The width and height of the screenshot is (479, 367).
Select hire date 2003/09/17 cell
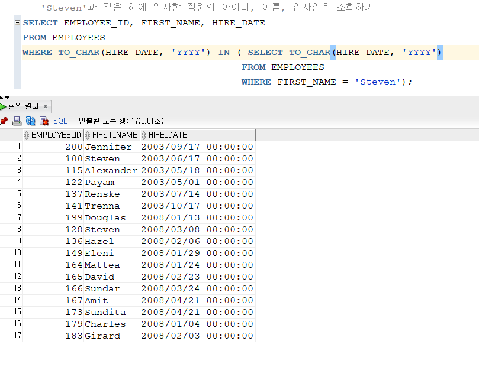pos(198,147)
